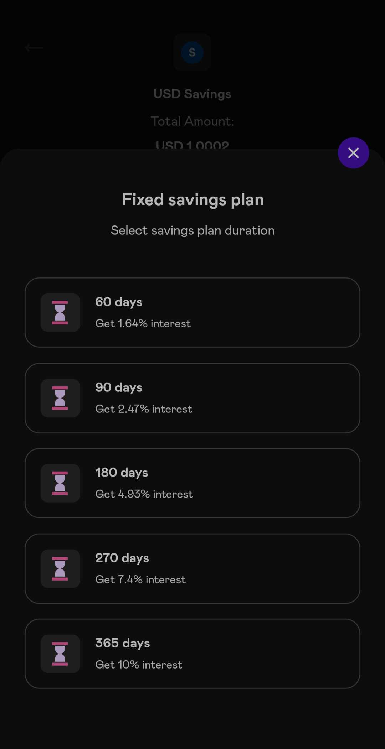Tap the dollar sign USD icon
The height and width of the screenshot is (749, 385).
coord(192,53)
